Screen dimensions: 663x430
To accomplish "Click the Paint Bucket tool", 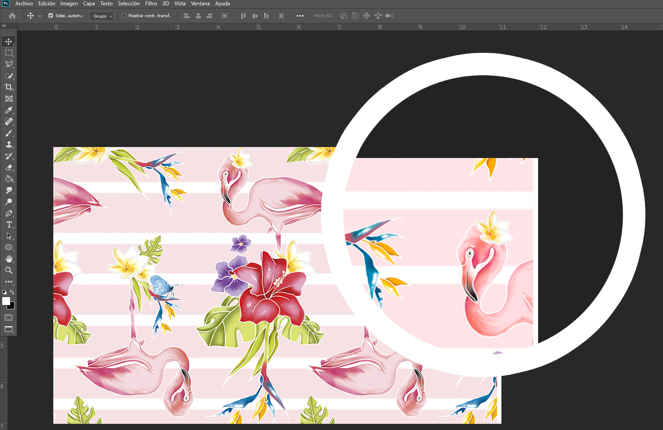I will coord(8,179).
